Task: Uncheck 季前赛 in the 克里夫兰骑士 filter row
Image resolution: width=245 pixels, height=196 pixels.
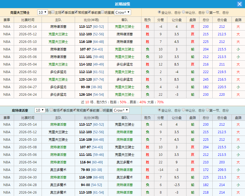Action: [x=89, y=12]
